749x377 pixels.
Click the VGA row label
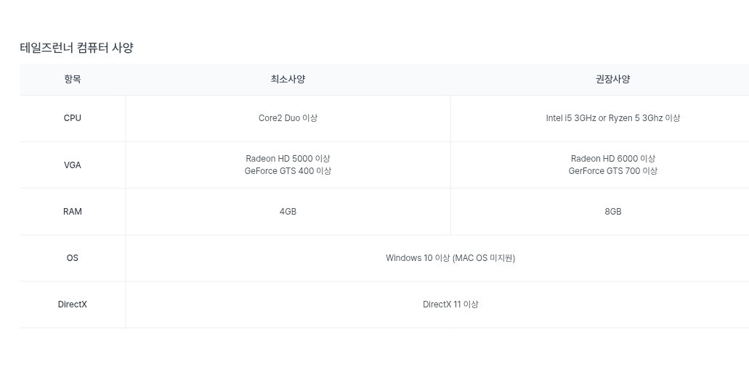[x=73, y=165]
